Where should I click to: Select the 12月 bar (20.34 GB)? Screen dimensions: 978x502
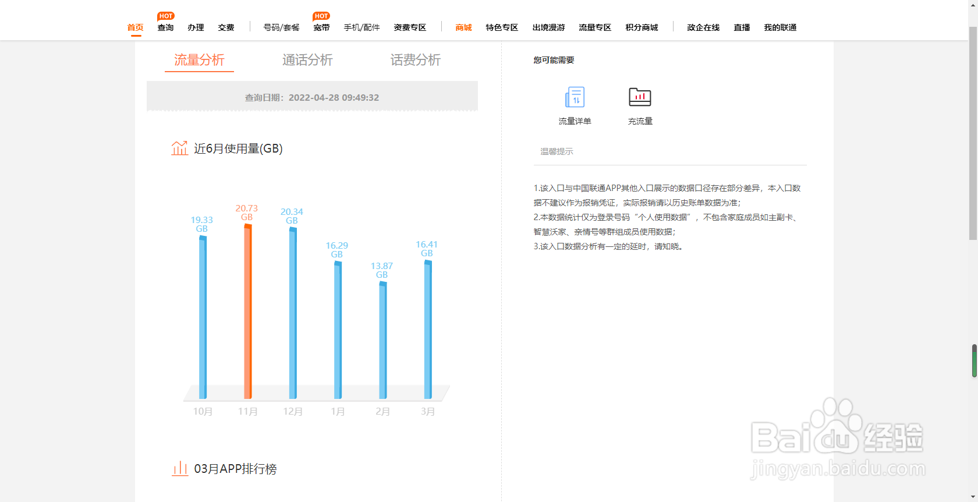293,313
